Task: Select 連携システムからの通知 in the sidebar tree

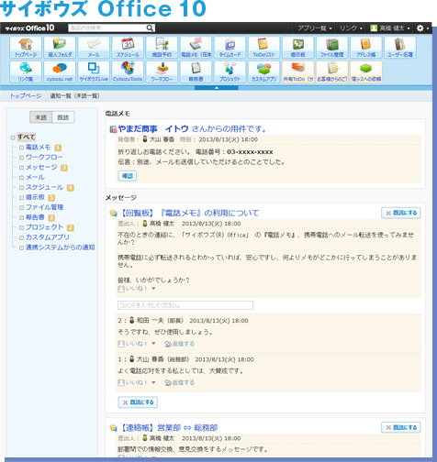Action: tap(60, 247)
